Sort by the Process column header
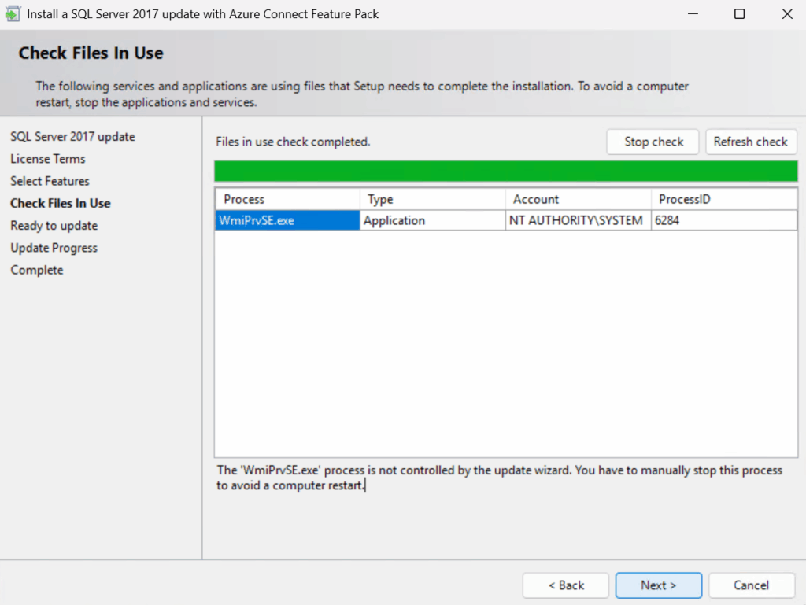806x605 pixels. (x=287, y=199)
